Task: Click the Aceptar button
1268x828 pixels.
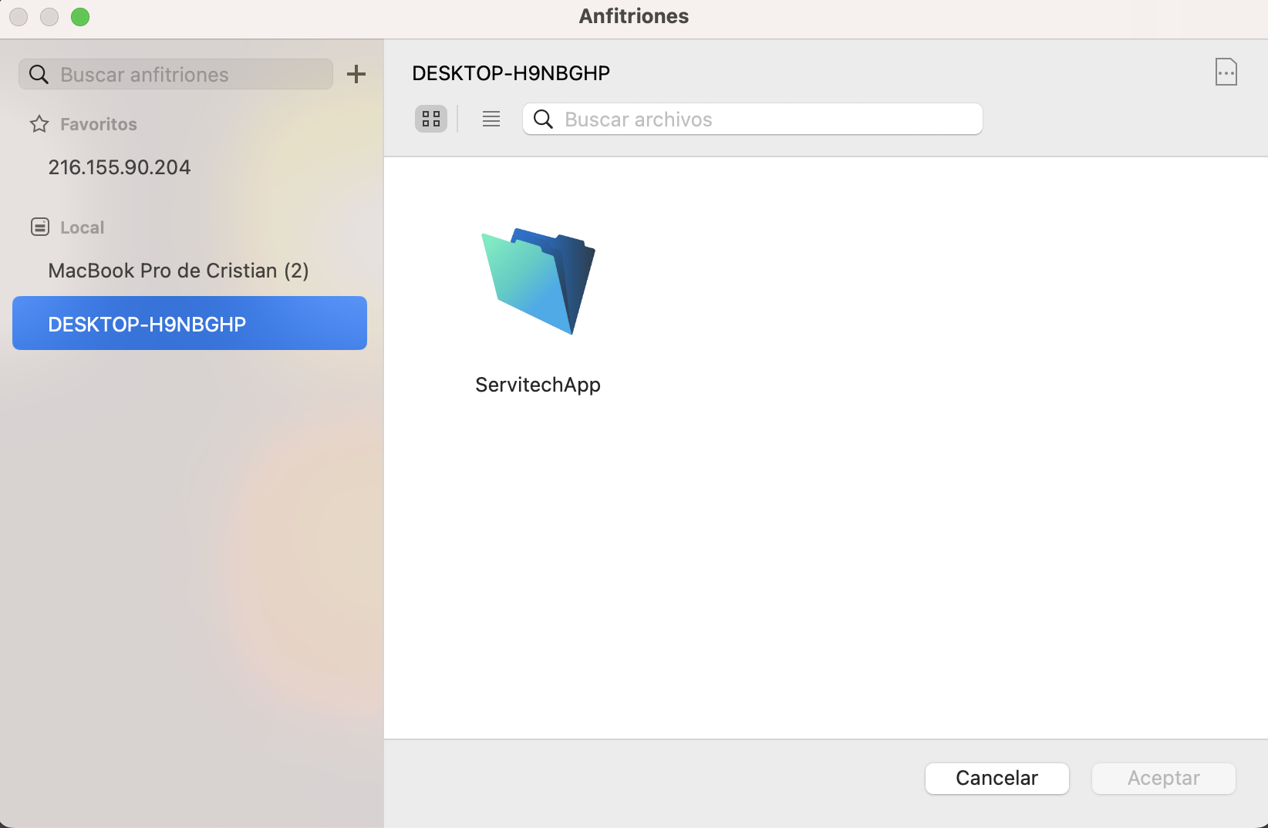Action: (x=1163, y=778)
